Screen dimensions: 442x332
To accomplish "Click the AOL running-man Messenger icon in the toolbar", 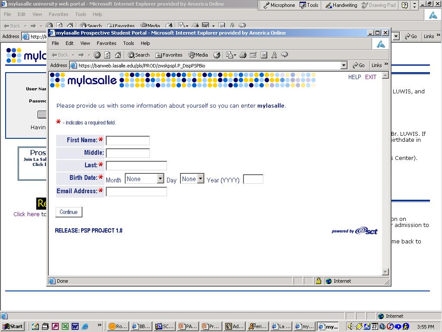I will click(x=274, y=55).
